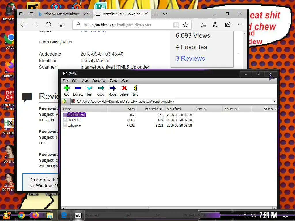The height and width of the screenshot is (221, 295).
Task: Set these tabs aside in Edge
Action: pyautogui.click(x=31, y=14)
